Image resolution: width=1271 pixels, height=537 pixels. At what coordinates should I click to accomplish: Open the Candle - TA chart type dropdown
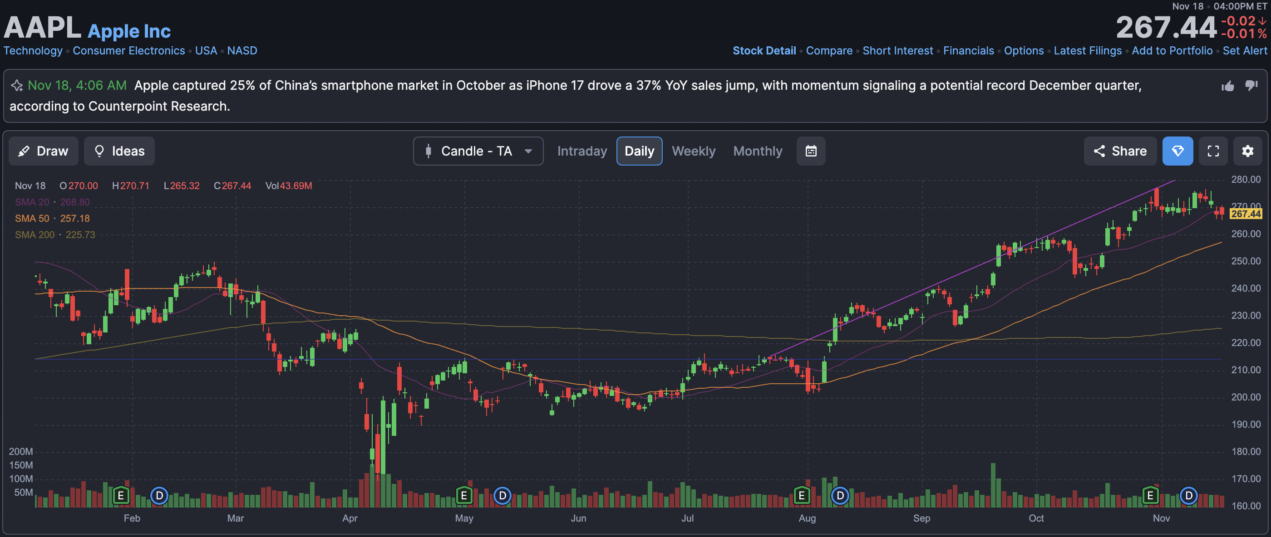[x=478, y=151]
